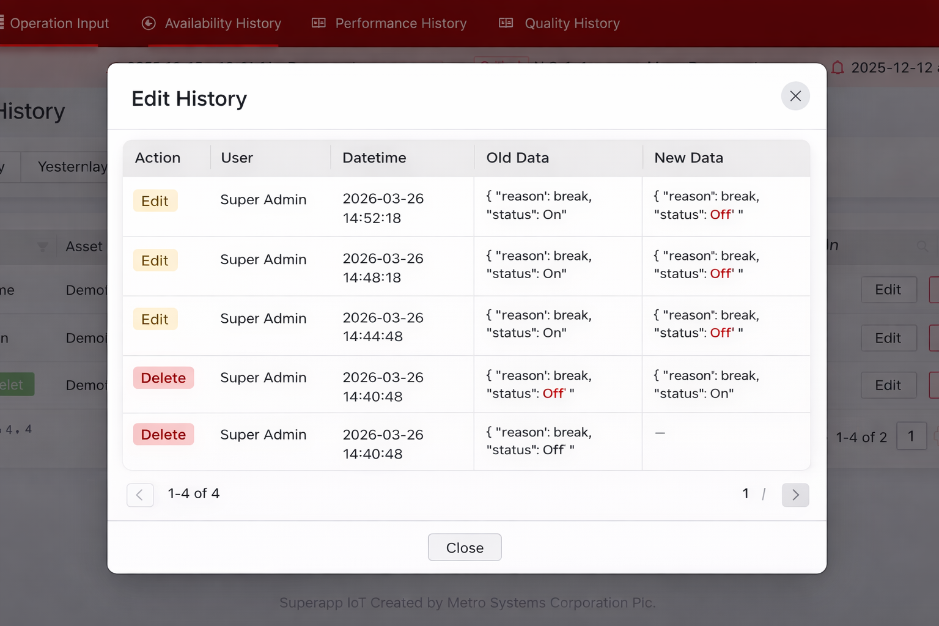Click the Yesterday filter button in background
This screenshot has height=626, width=939.
tap(72, 167)
